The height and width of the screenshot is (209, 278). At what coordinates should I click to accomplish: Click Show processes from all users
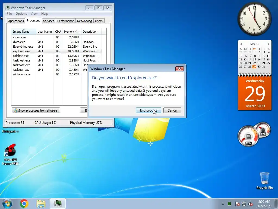tap(36, 110)
